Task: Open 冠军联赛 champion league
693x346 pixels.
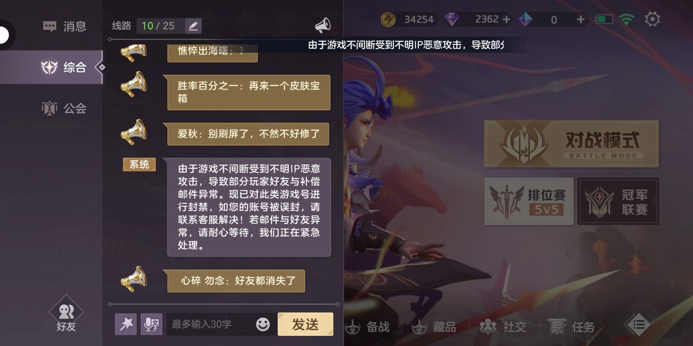Action: tap(618, 201)
